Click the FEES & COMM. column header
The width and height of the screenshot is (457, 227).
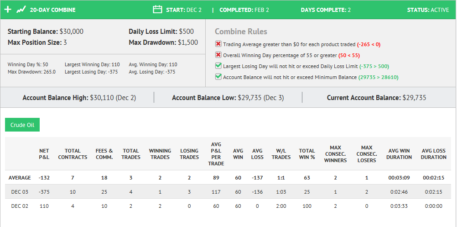[104, 154]
